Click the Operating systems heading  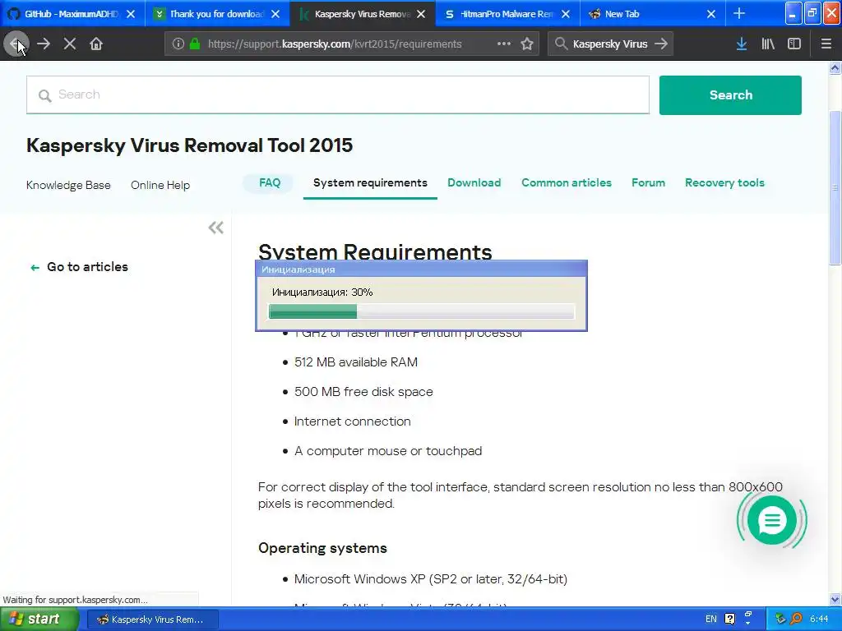322,548
